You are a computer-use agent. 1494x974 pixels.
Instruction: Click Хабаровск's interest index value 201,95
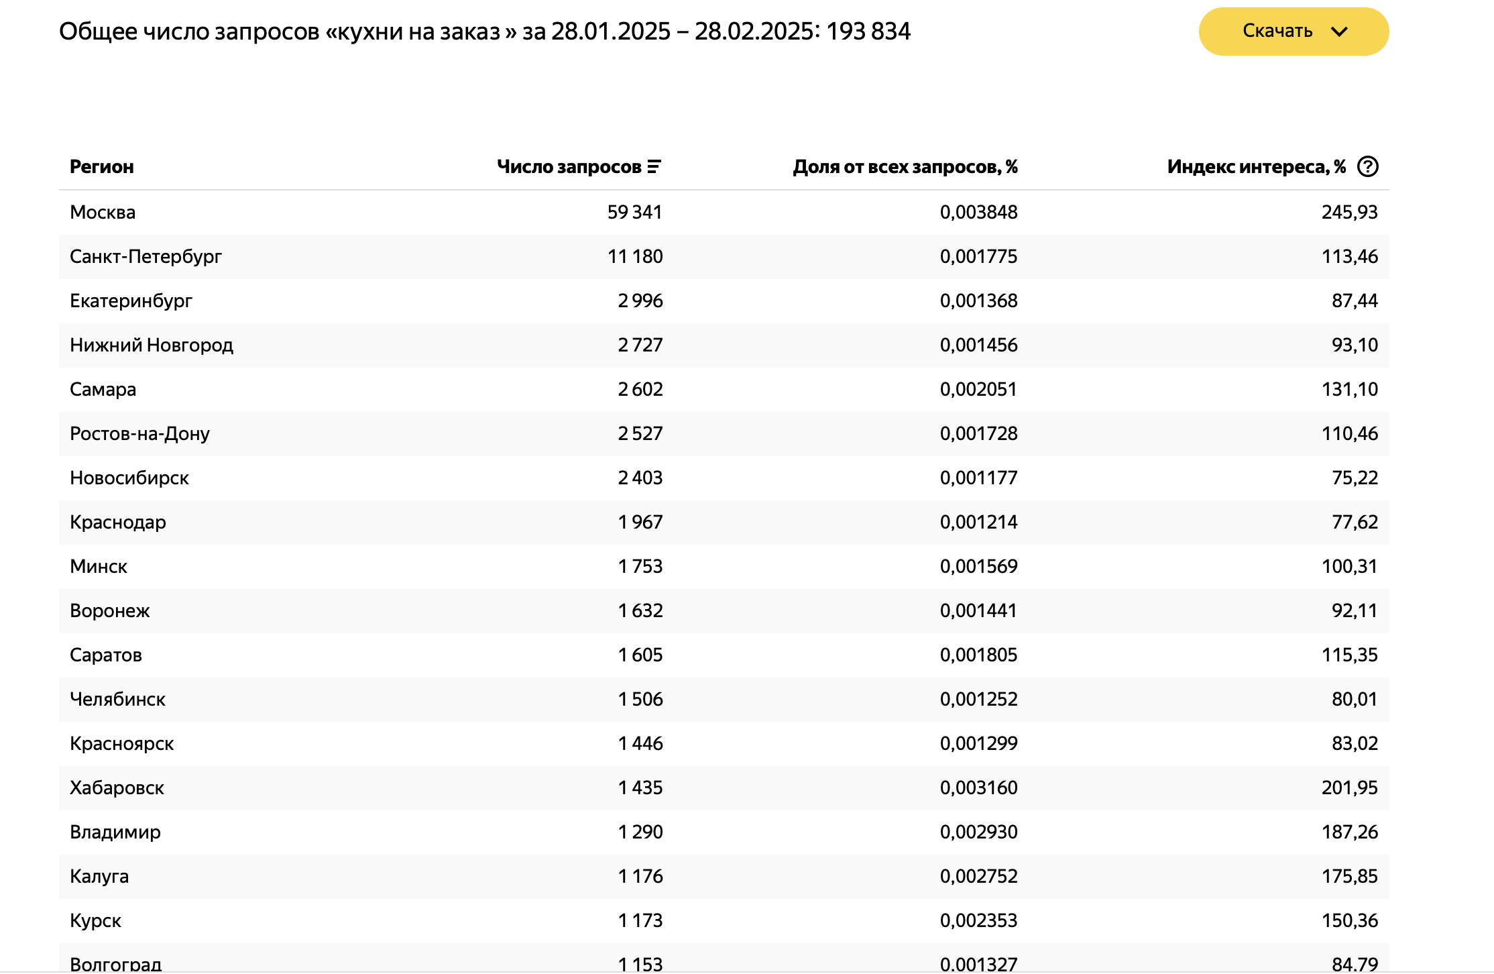[x=1348, y=788]
